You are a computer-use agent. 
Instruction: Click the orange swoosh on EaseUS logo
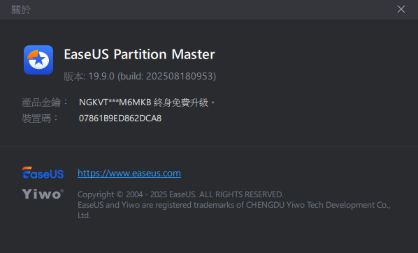click(27, 169)
